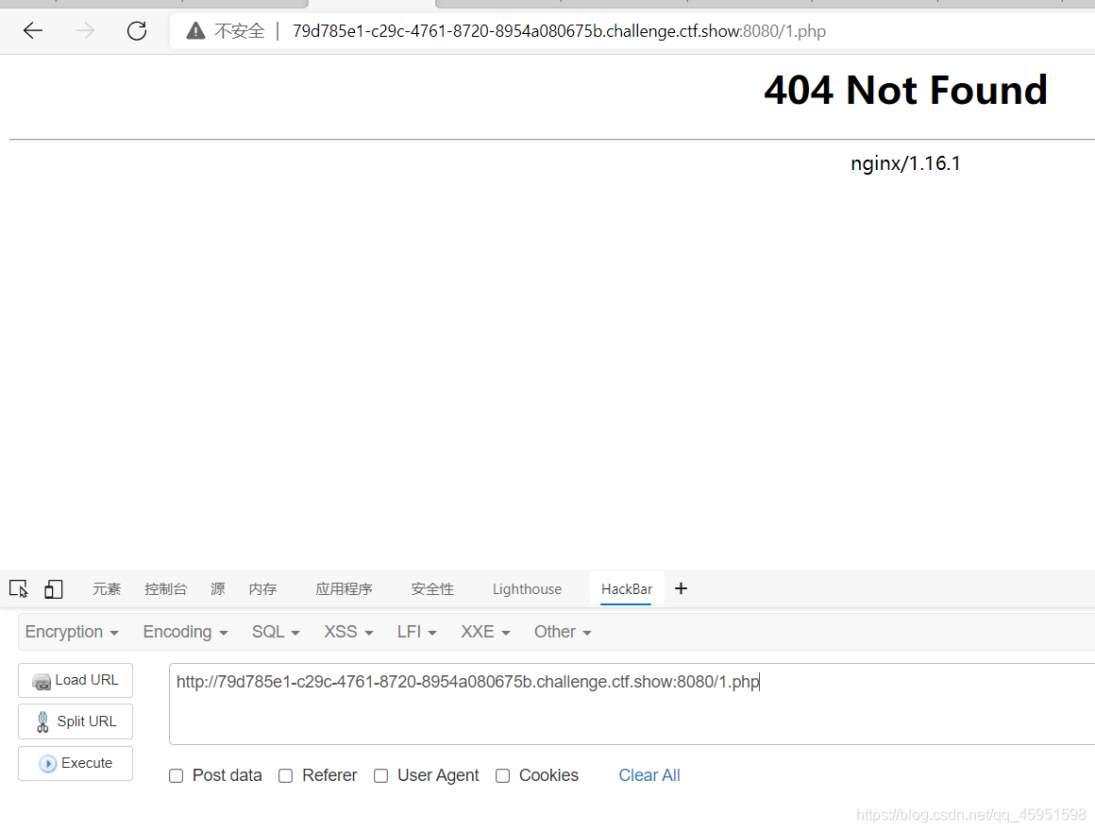Click into the HackBar URL text area
1095x832 pixels.
[632, 705]
